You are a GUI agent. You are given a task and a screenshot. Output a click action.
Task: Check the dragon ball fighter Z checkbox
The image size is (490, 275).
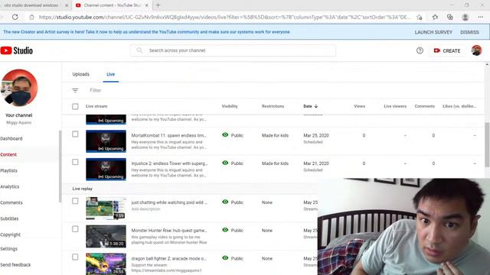75,257
